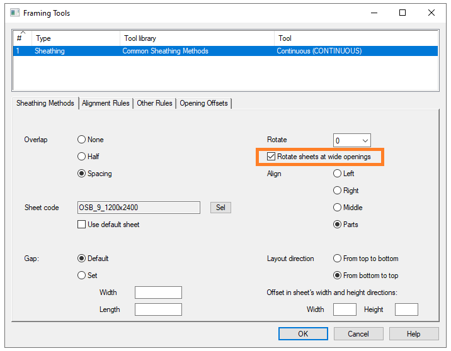Click the Gap Width input field

coord(158,292)
